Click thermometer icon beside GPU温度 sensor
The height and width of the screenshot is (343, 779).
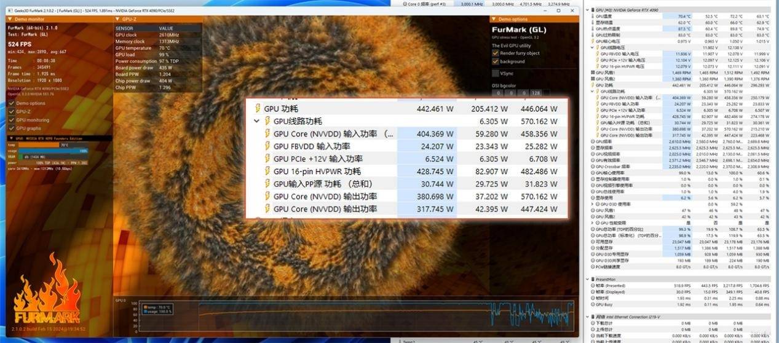coord(592,17)
